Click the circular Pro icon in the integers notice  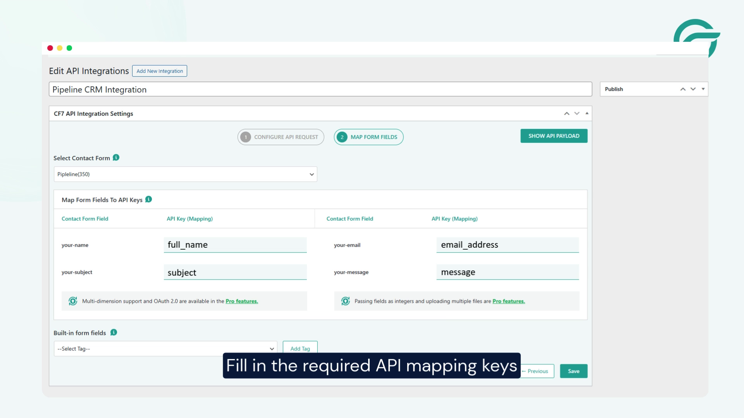pos(345,300)
